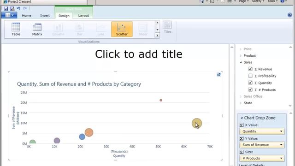The width and height of the screenshot is (295, 166).
Task: Uncheck the # Products field checkbox
Action: (x=250, y=89)
